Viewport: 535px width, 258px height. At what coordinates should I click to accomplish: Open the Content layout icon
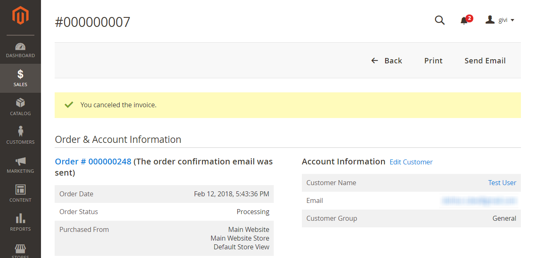click(20, 190)
